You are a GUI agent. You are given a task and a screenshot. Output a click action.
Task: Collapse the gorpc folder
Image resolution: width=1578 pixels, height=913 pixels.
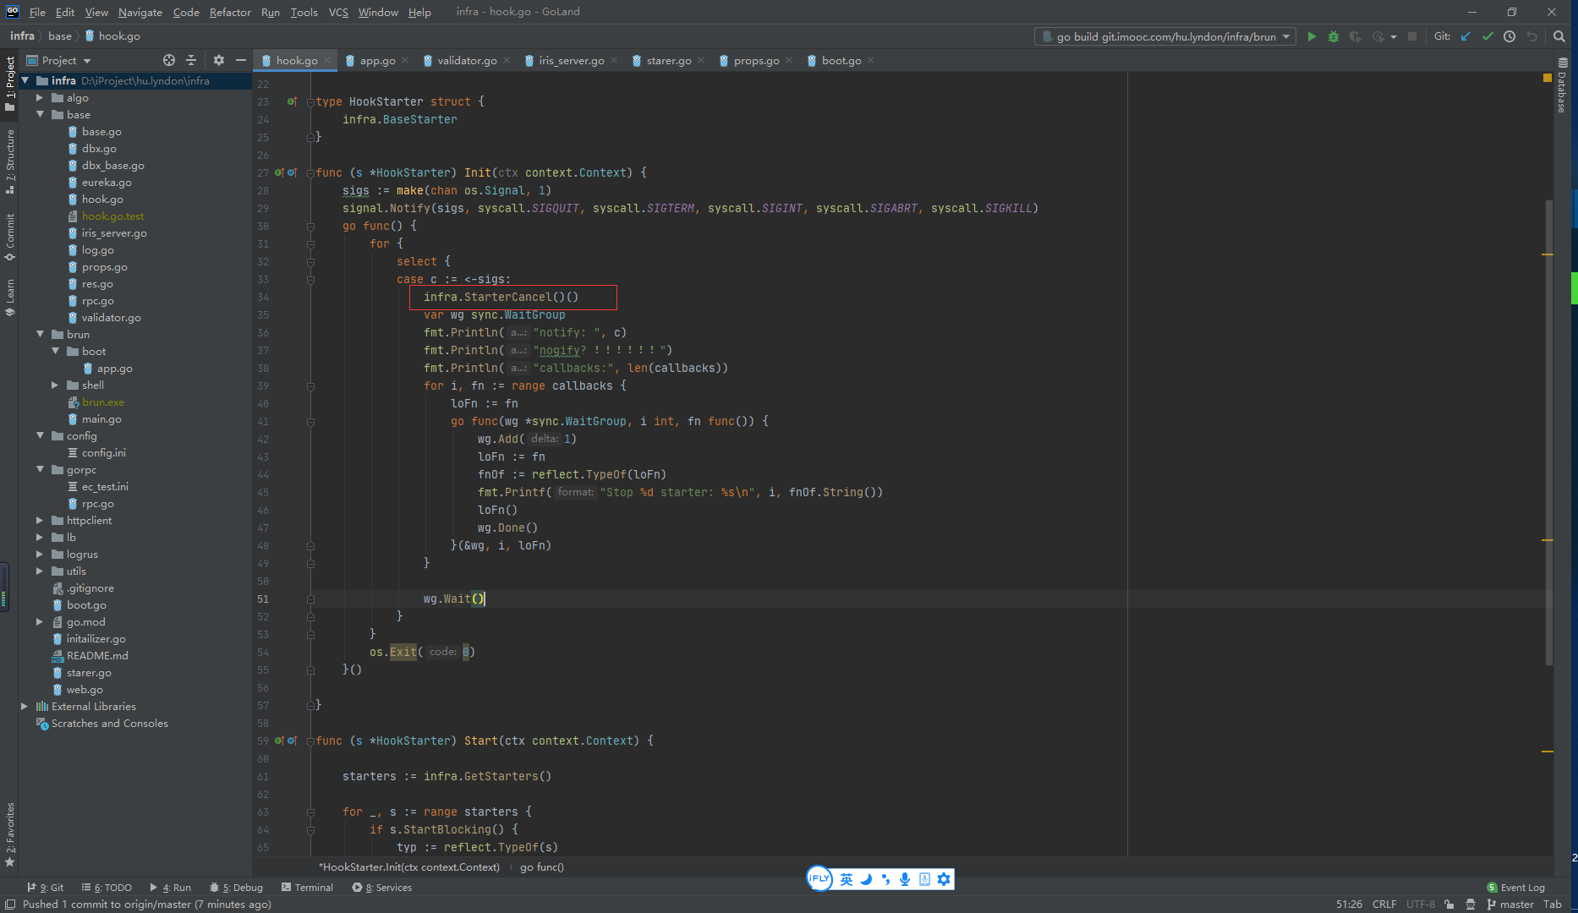[40, 469]
